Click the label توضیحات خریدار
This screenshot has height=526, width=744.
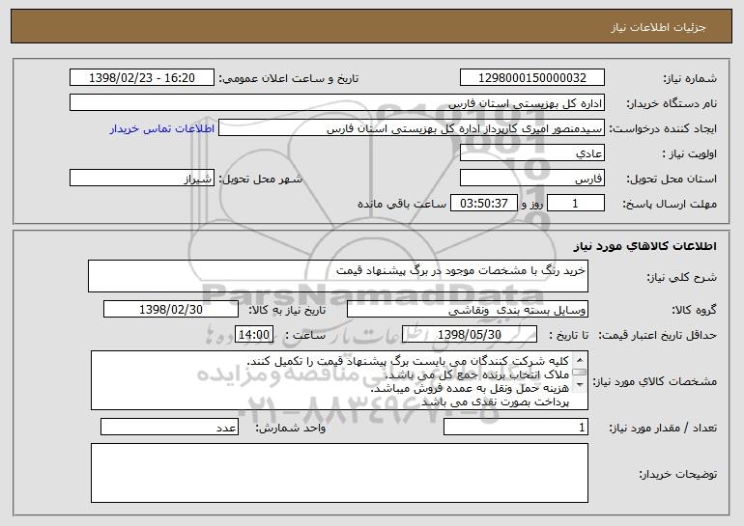click(677, 474)
